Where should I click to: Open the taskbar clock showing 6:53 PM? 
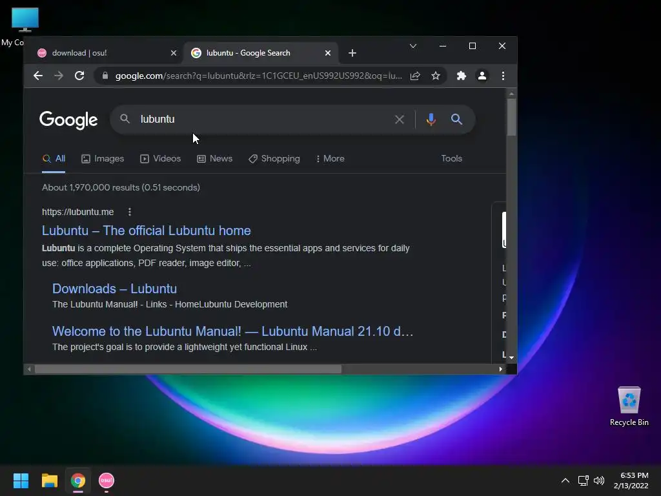631,480
